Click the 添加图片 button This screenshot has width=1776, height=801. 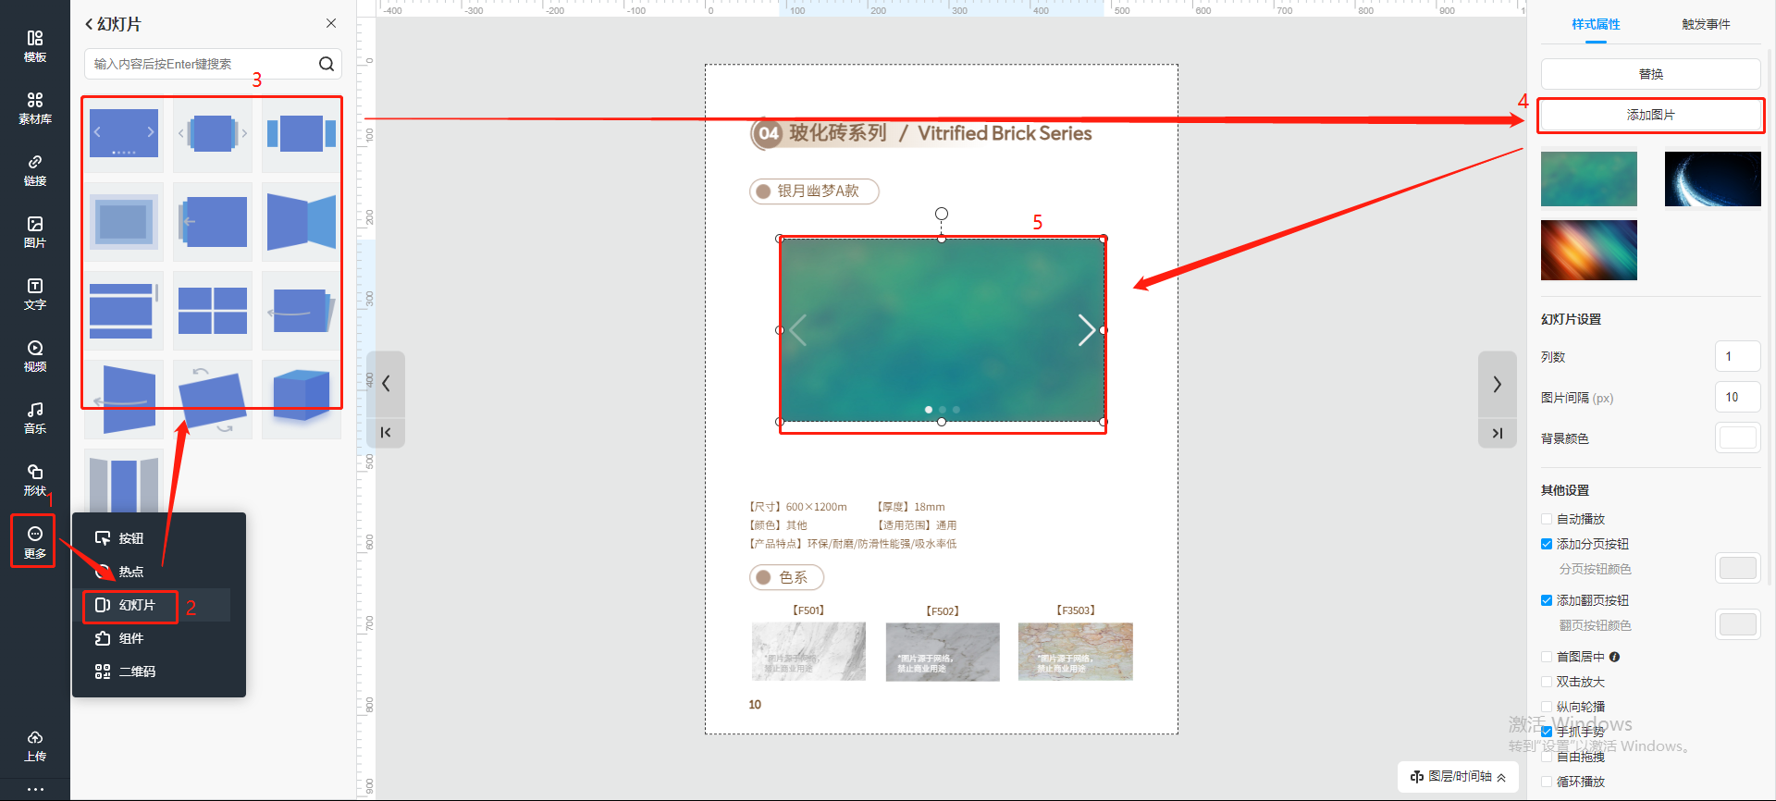tap(1650, 115)
